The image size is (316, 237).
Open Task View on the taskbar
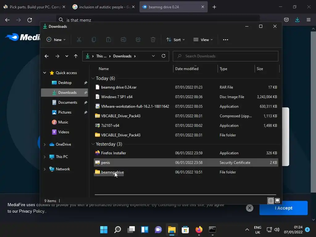[x=131, y=230]
